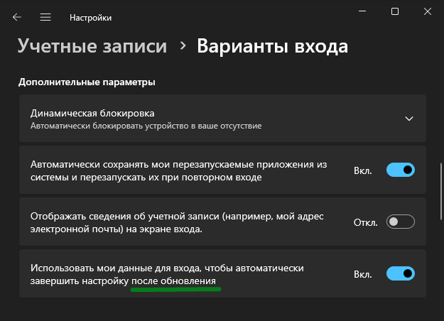Viewport: 444px width, 321px height.
Task: Select the Варианты входа breadcrumb heading
Action: tap(272, 46)
